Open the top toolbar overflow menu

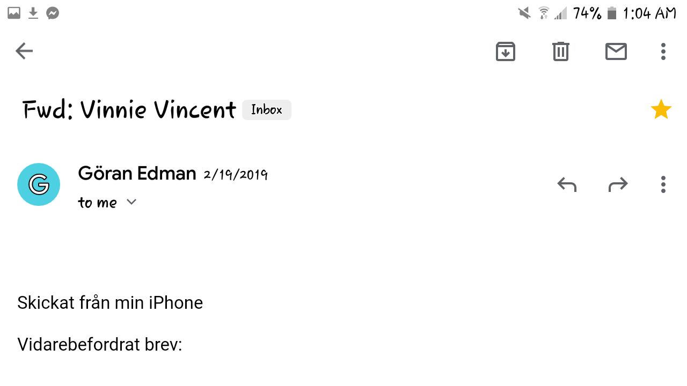point(663,51)
